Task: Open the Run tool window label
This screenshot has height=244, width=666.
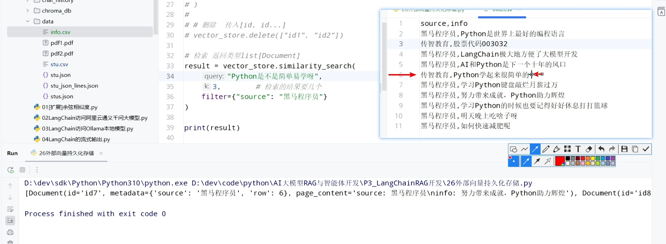Action: pos(13,153)
